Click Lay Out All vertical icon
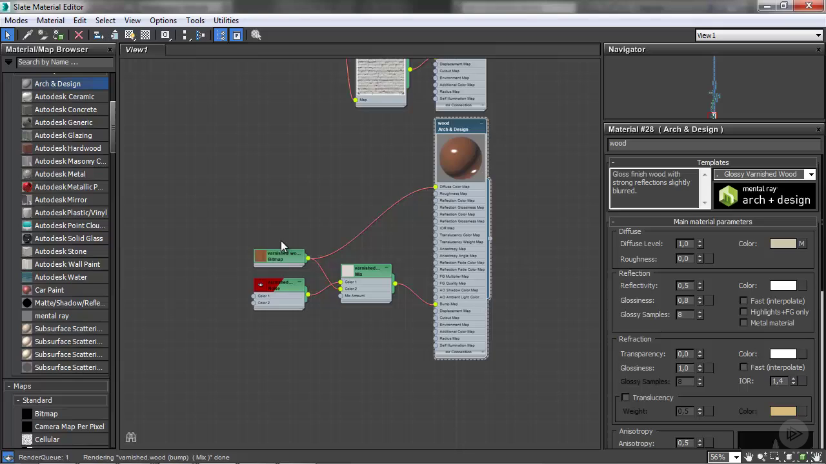This screenshot has width=826, height=464. tap(185, 35)
